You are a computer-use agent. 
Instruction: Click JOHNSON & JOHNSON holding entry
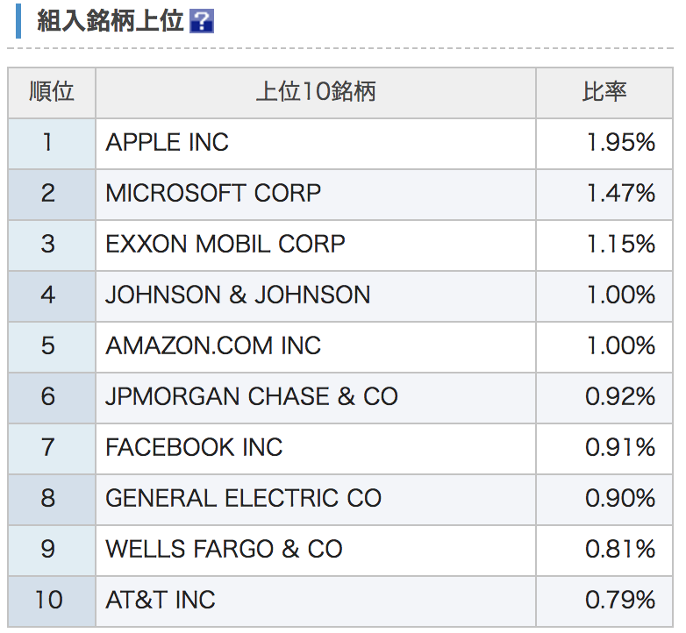point(238,295)
